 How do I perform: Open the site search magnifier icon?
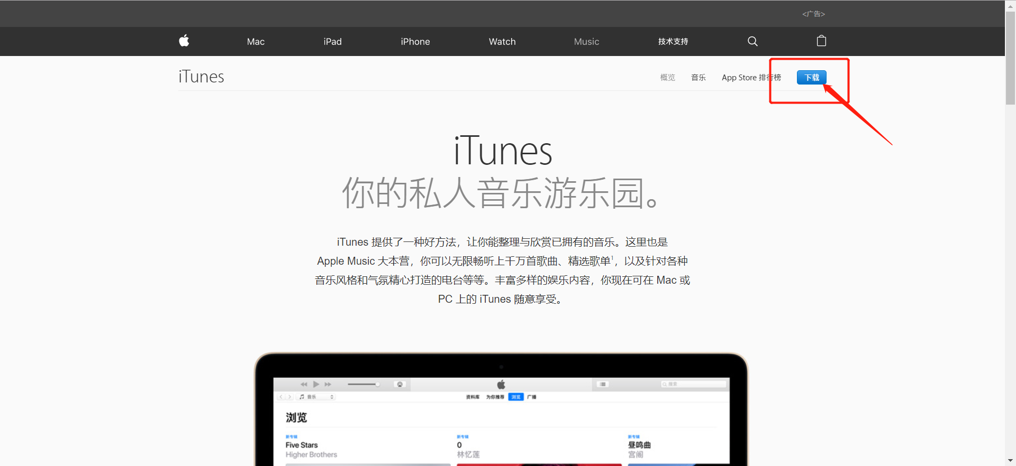pos(752,41)
